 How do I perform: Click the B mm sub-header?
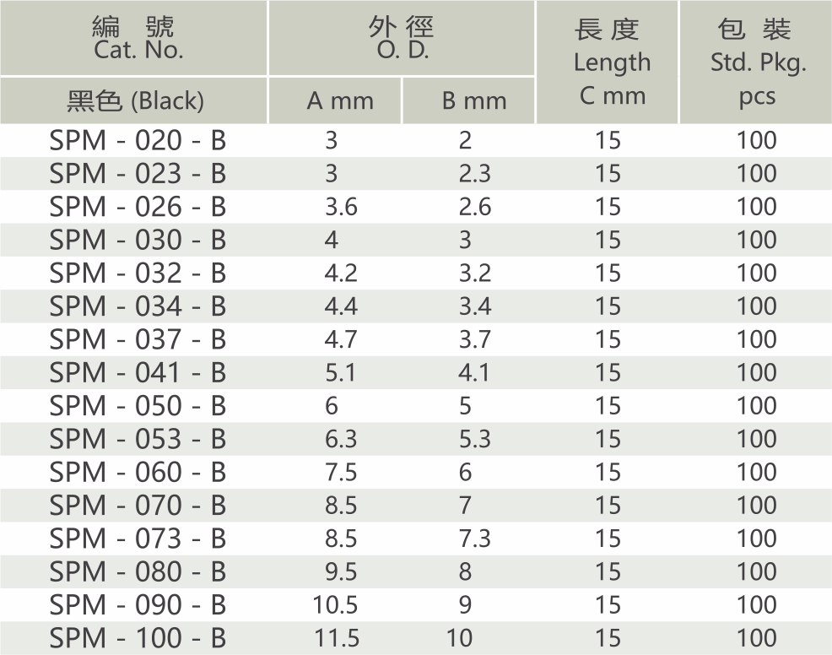point(468,100)
